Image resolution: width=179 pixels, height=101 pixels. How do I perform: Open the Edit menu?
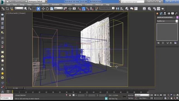coord(9,5)
